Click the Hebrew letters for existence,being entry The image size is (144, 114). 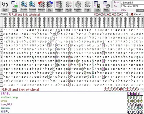click(135, 97)
